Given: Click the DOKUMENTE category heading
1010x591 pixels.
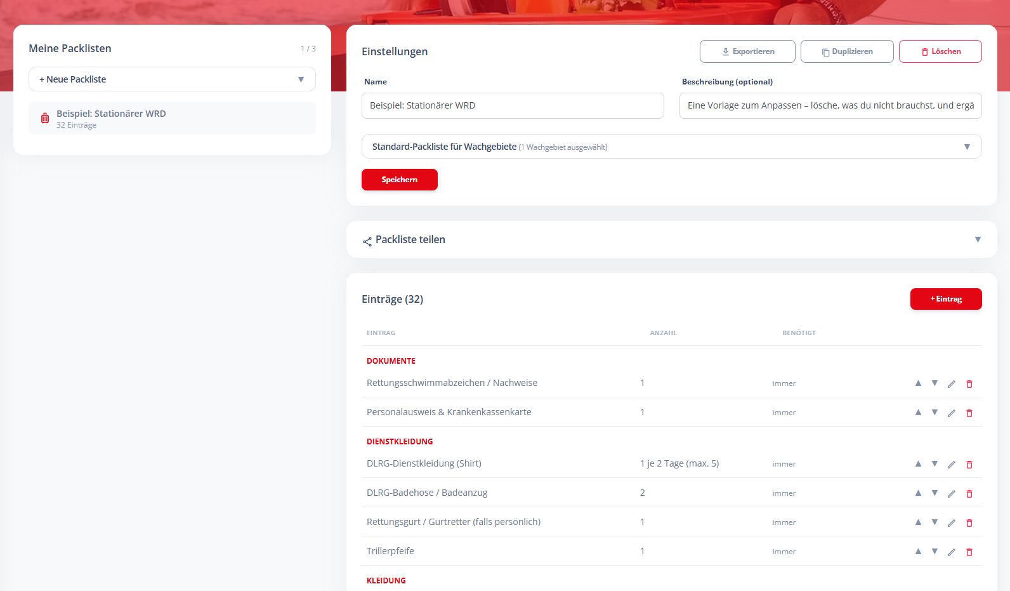Looking at the screenshot, I should click(x=391, y=361).
